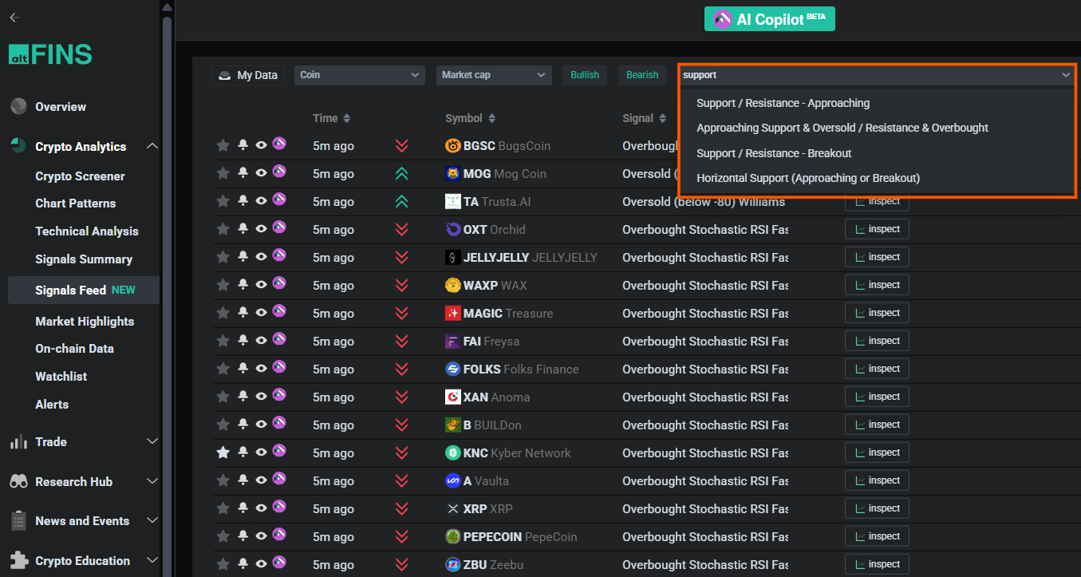Toggle watch eye icon for TA row
Image resolution: width=1081 pixels, height=577 pixels.
[261, 201]
